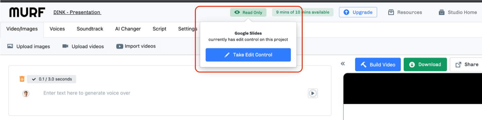Open the Upload images option

pos(29,46)
